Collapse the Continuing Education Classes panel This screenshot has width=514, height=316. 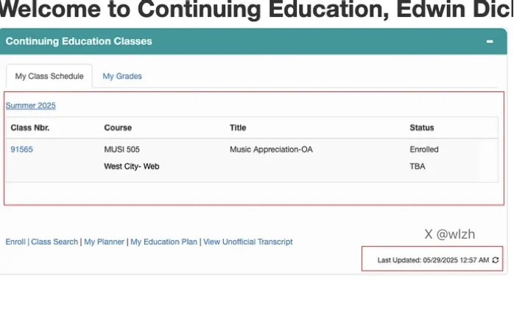click(x=490, y=42)
